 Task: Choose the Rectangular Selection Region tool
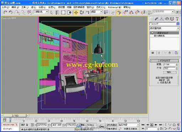click(x=63, y=12)
